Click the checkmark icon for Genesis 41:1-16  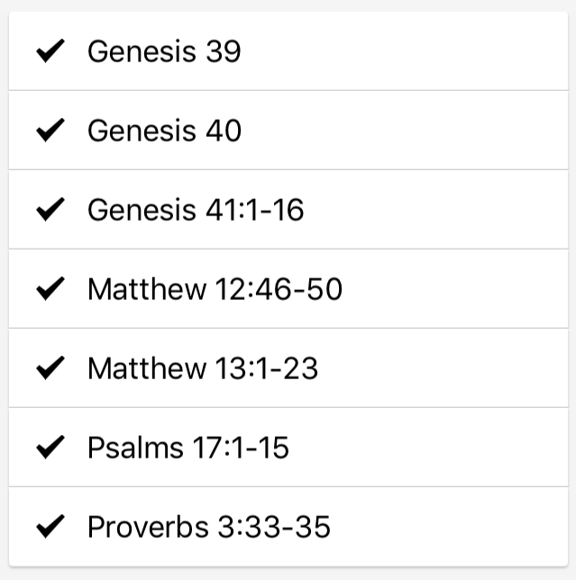click(x=50, y=210)
